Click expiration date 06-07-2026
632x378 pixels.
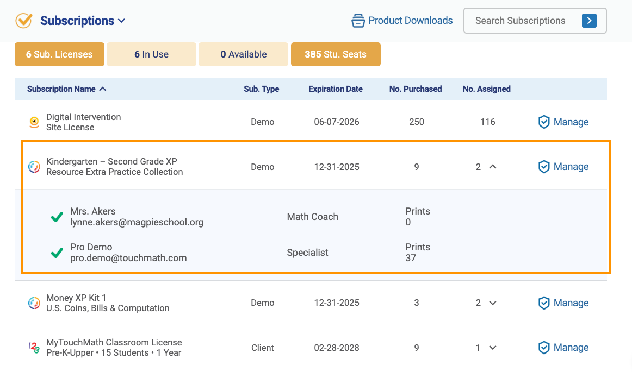coord(337,122)
